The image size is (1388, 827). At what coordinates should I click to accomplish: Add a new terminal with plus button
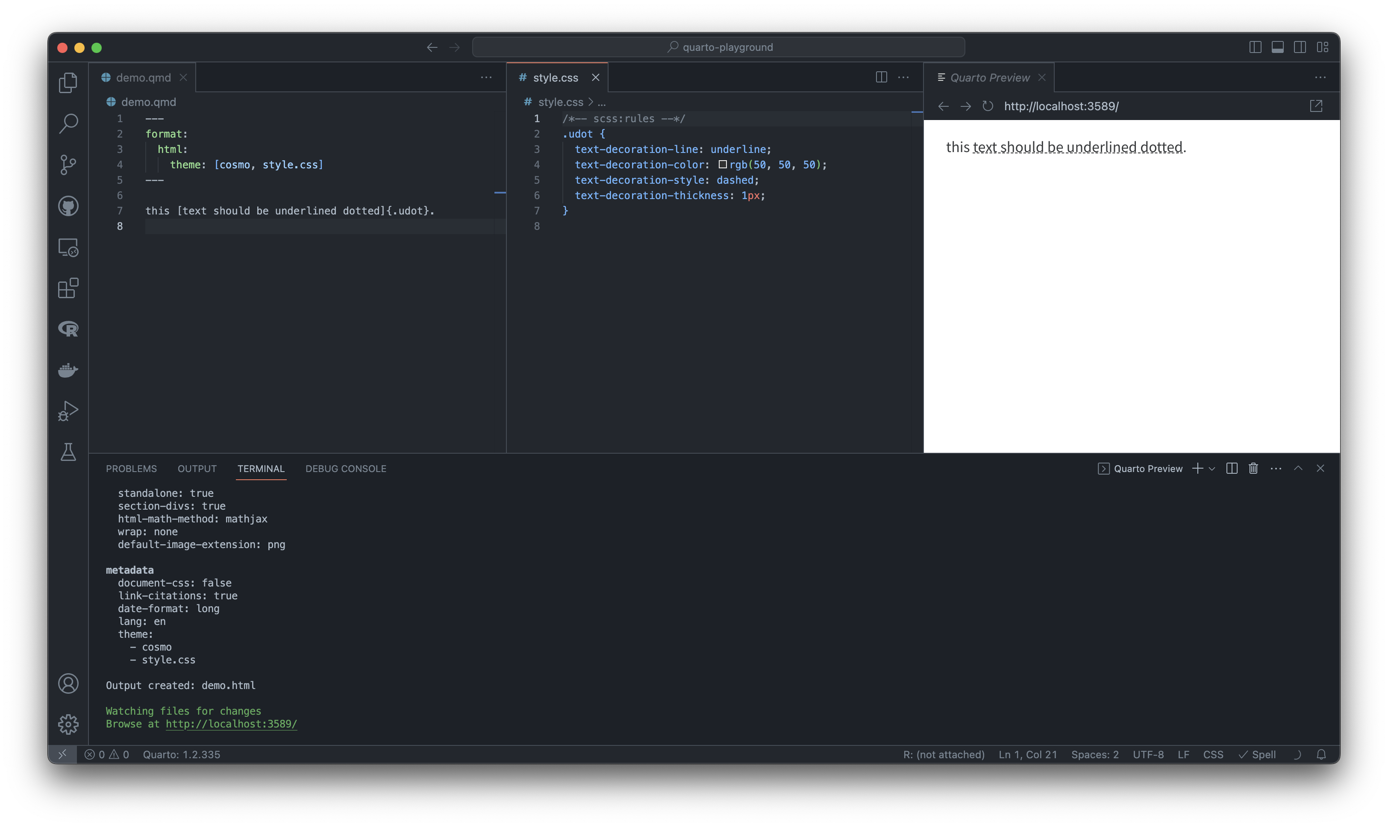point(1197,469)
